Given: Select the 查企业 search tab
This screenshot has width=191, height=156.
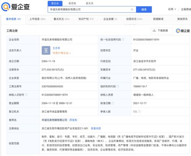Looking at the screenshot, I should point(55,3).
